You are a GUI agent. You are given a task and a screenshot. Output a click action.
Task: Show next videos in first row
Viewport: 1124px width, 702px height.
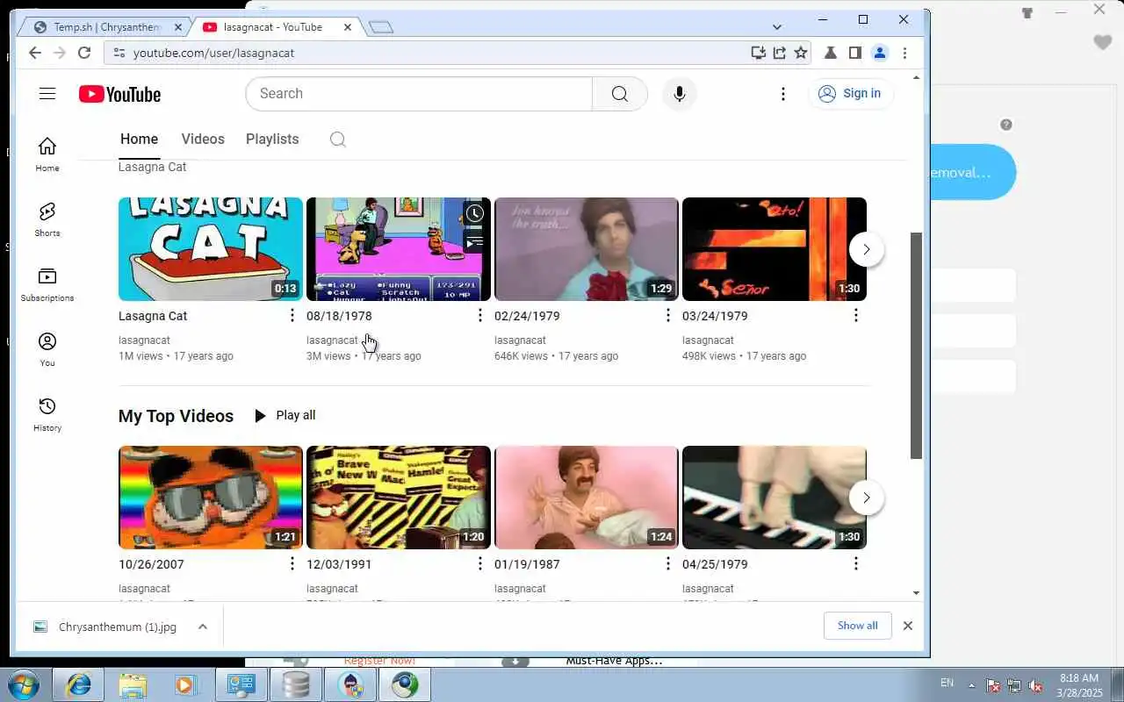[x=867, y=249]
